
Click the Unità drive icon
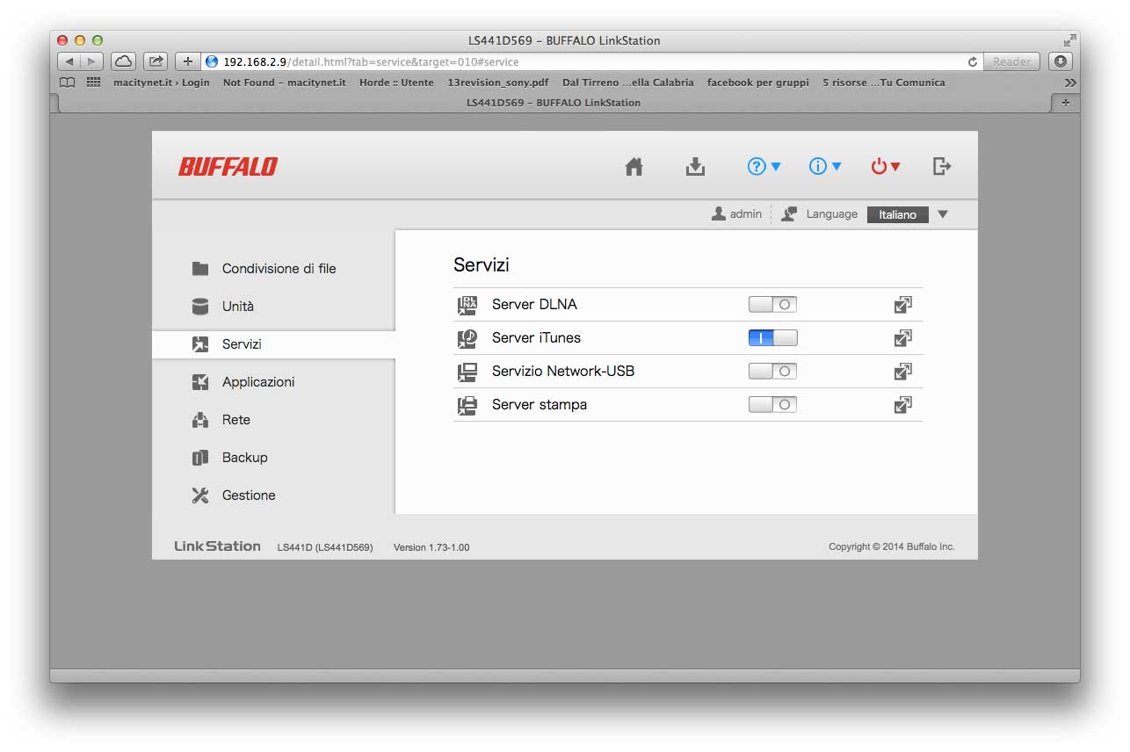tap(200, 307)
